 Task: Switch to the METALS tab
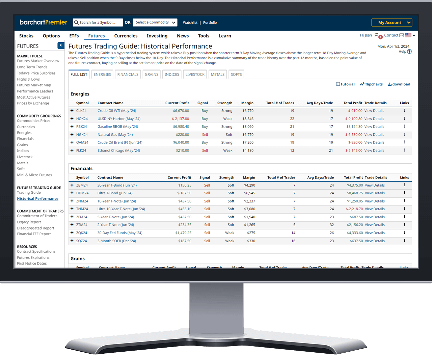click(x=218, y=75)
